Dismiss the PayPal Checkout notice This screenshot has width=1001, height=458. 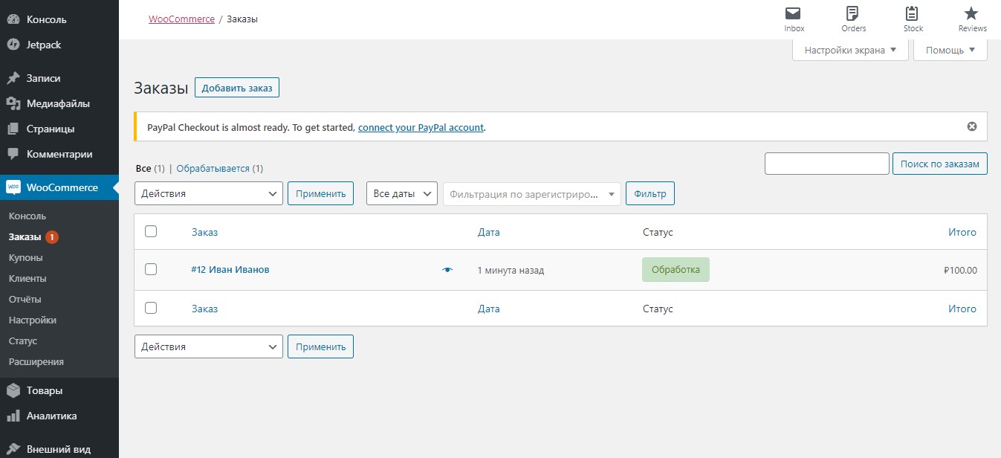971,126
